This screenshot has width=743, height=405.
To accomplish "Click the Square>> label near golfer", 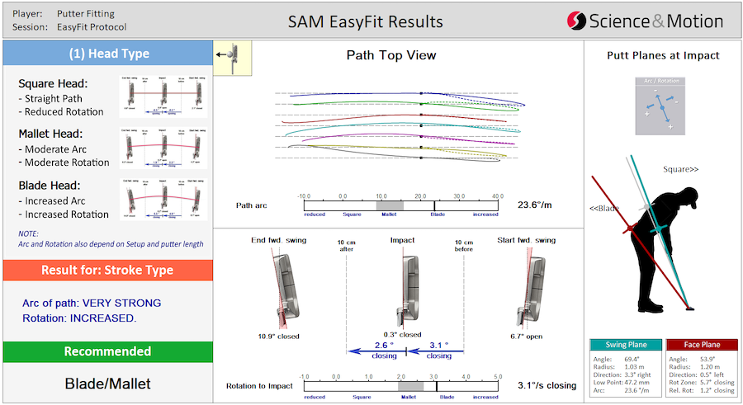I will 680,169.
